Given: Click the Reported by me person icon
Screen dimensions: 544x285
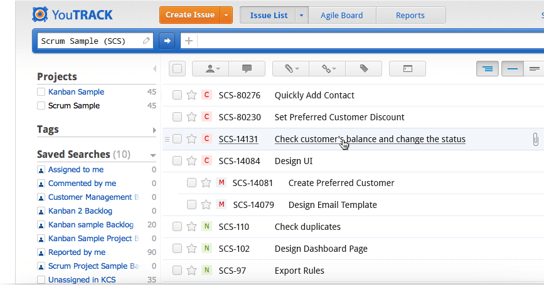Looking at the screenshot, I should (x=41, y=253).
